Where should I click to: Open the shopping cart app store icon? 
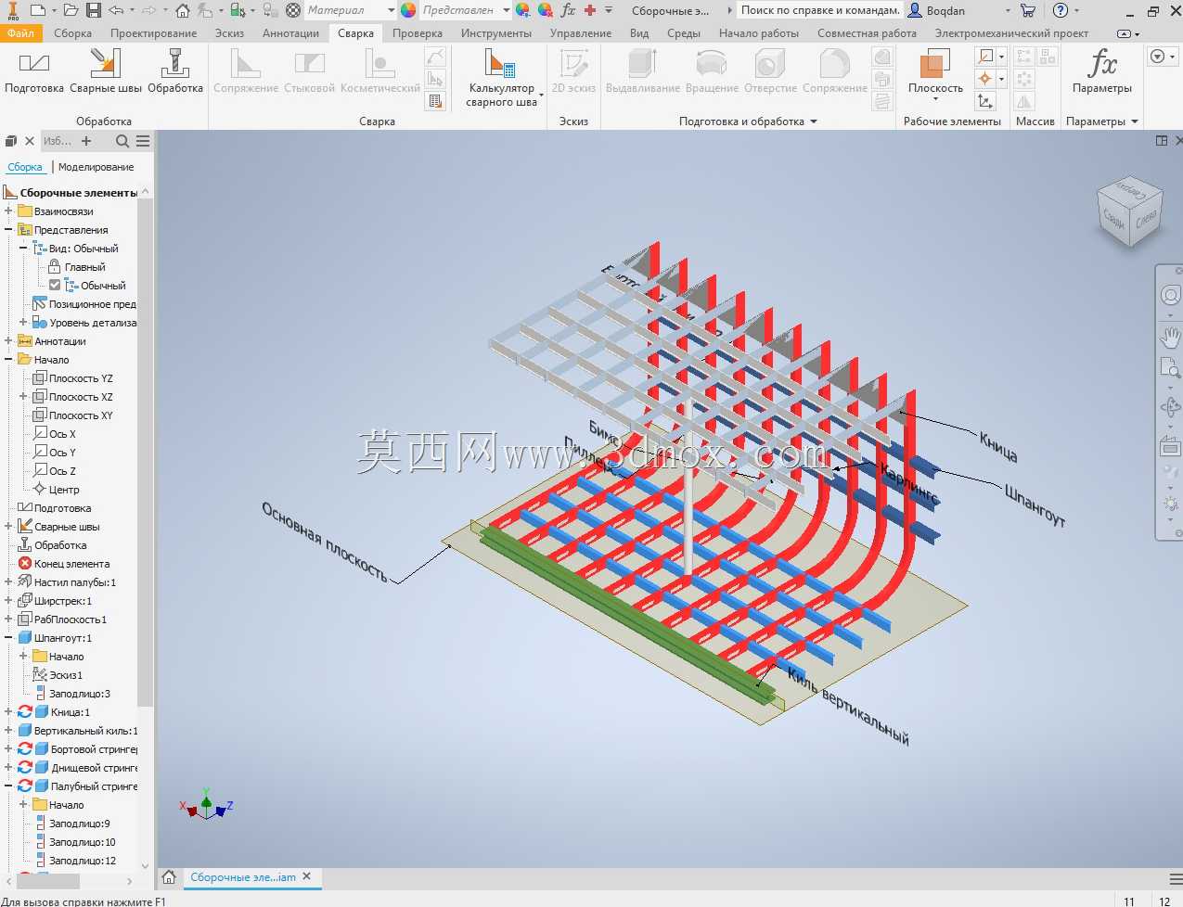pos(1028,10)
